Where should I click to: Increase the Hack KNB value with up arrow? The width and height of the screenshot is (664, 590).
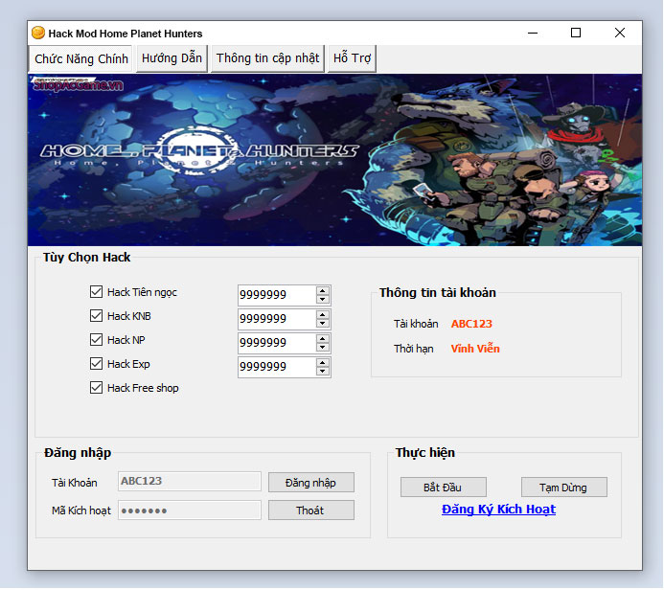coord(323,314)
